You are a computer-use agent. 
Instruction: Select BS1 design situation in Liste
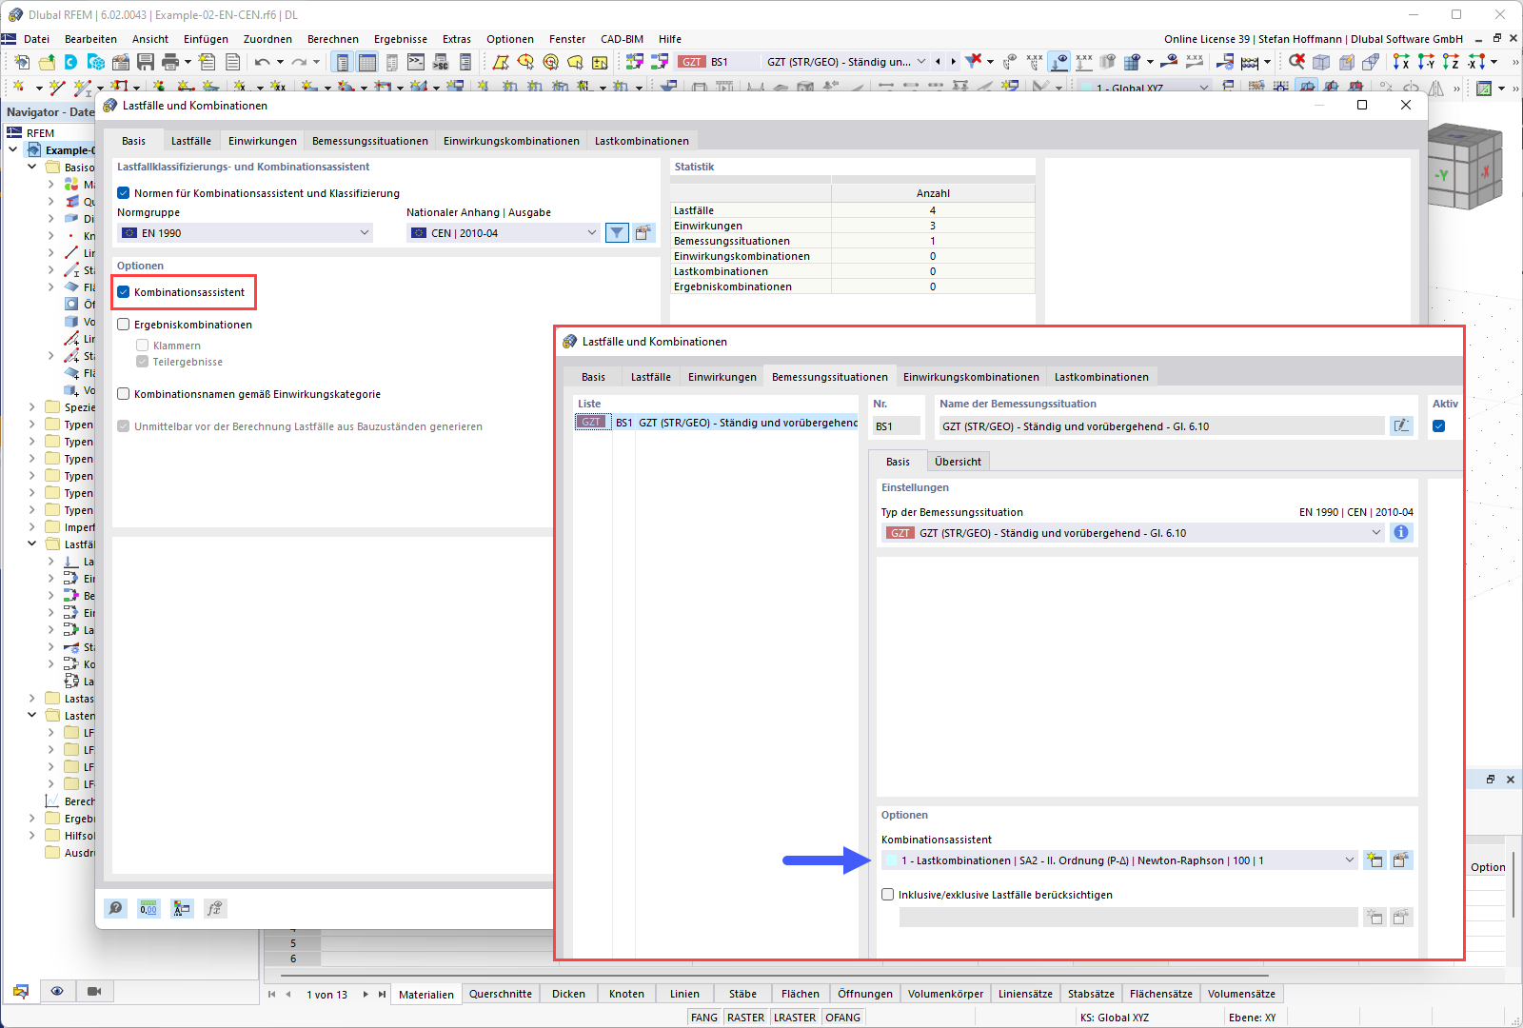click(717, 423)
